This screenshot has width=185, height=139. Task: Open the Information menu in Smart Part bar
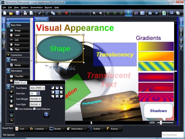tap(76, 129)
